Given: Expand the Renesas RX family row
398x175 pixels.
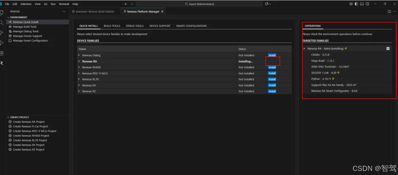Looking at the screenshot, I should coord(79,85).
